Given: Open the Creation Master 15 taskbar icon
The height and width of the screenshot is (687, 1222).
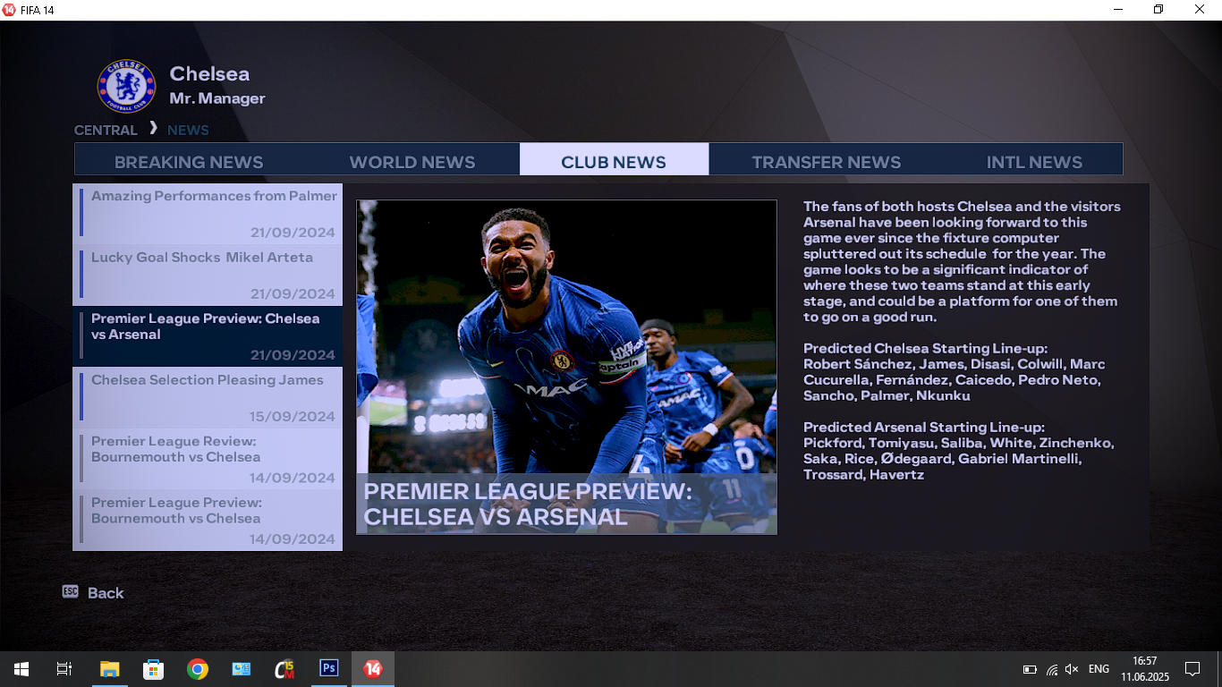Looking at the screenshot, I should (284, 669).
